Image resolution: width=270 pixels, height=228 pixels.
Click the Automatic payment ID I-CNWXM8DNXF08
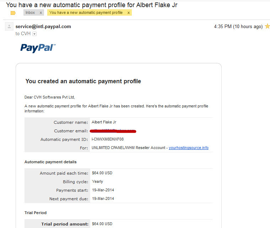(x=108, y=139)
